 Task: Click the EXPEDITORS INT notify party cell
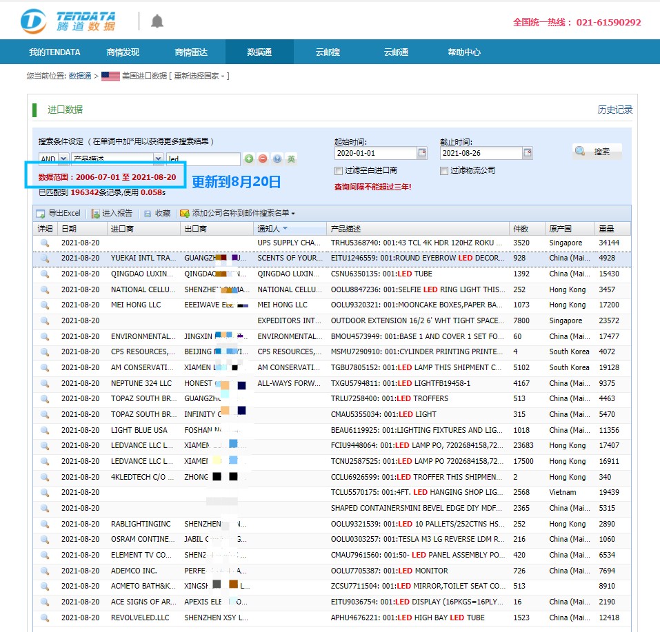click(289, 321)
